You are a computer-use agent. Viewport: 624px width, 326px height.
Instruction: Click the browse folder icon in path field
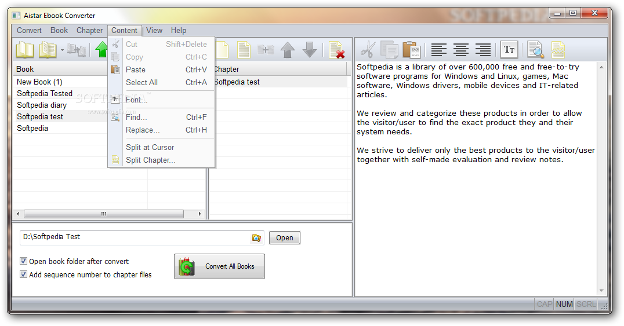pyautogui.click(x=256, y=238)
